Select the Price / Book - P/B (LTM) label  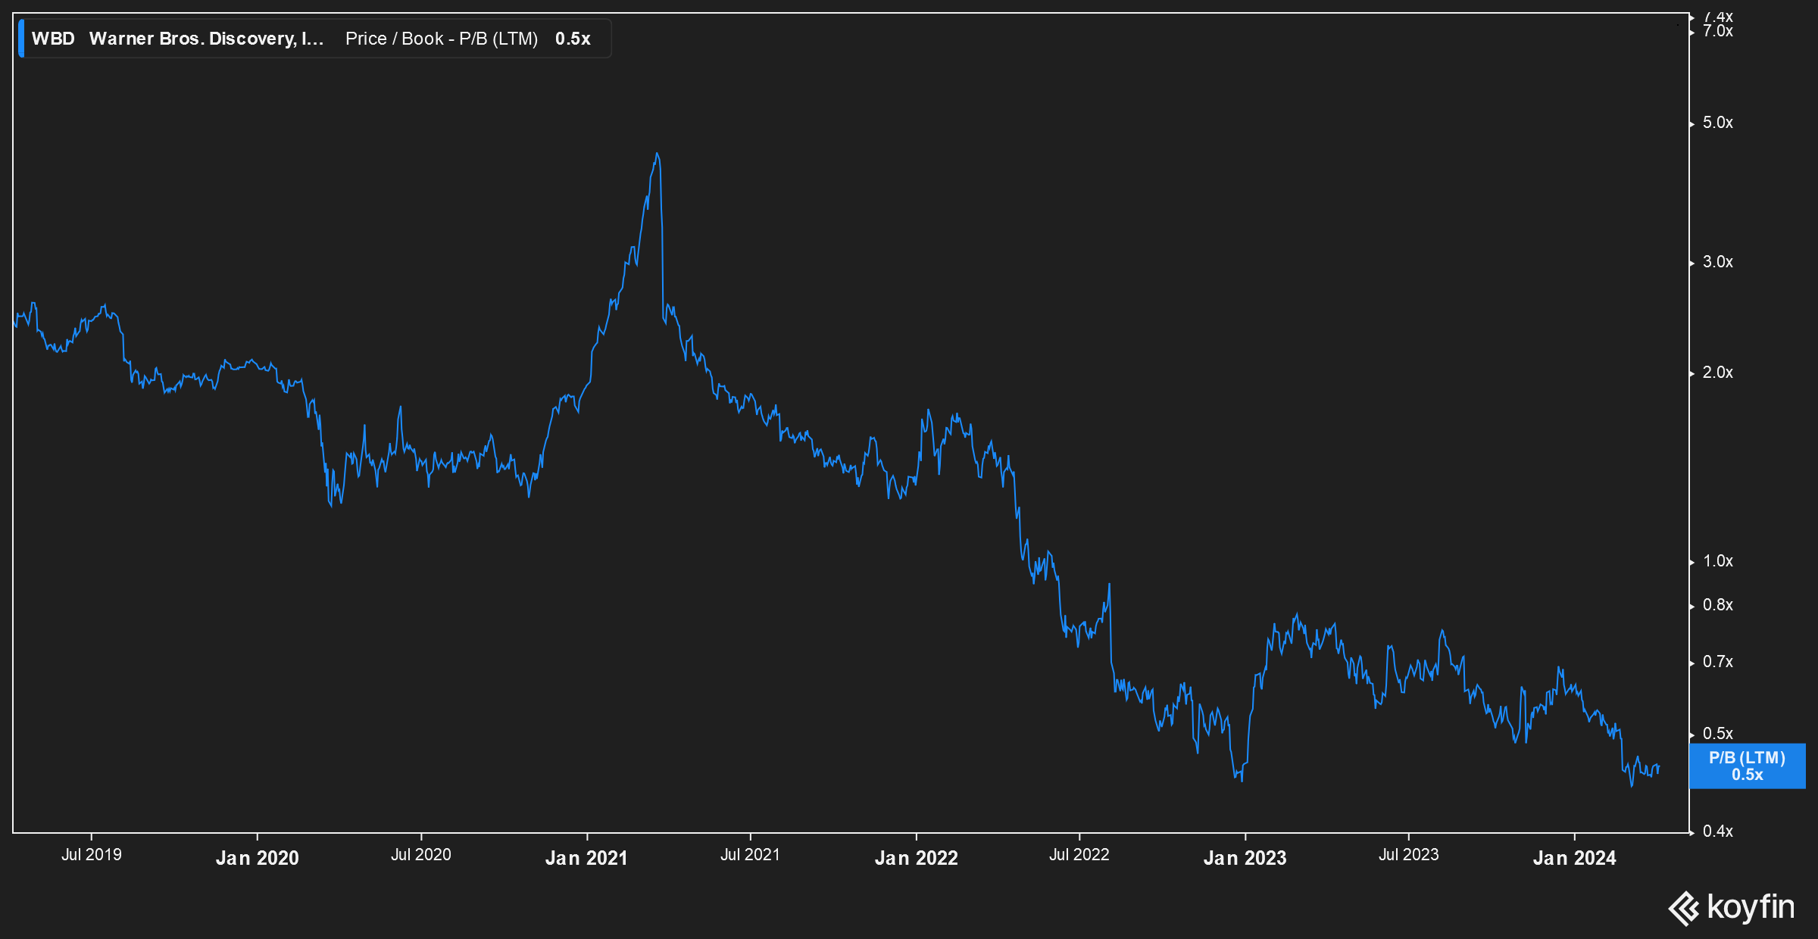coord(442,39)
